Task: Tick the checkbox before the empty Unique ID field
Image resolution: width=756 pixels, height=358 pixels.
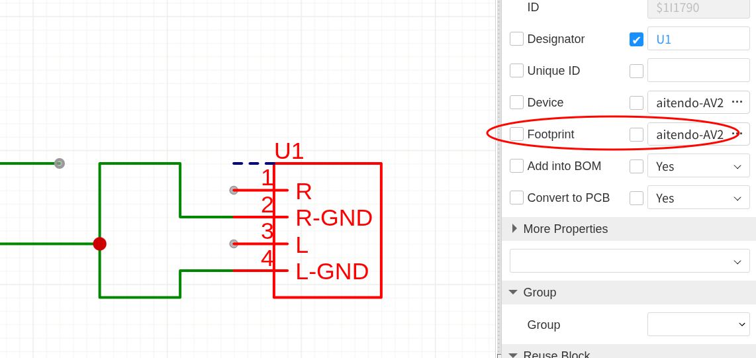Action: [x=636, y=71]
